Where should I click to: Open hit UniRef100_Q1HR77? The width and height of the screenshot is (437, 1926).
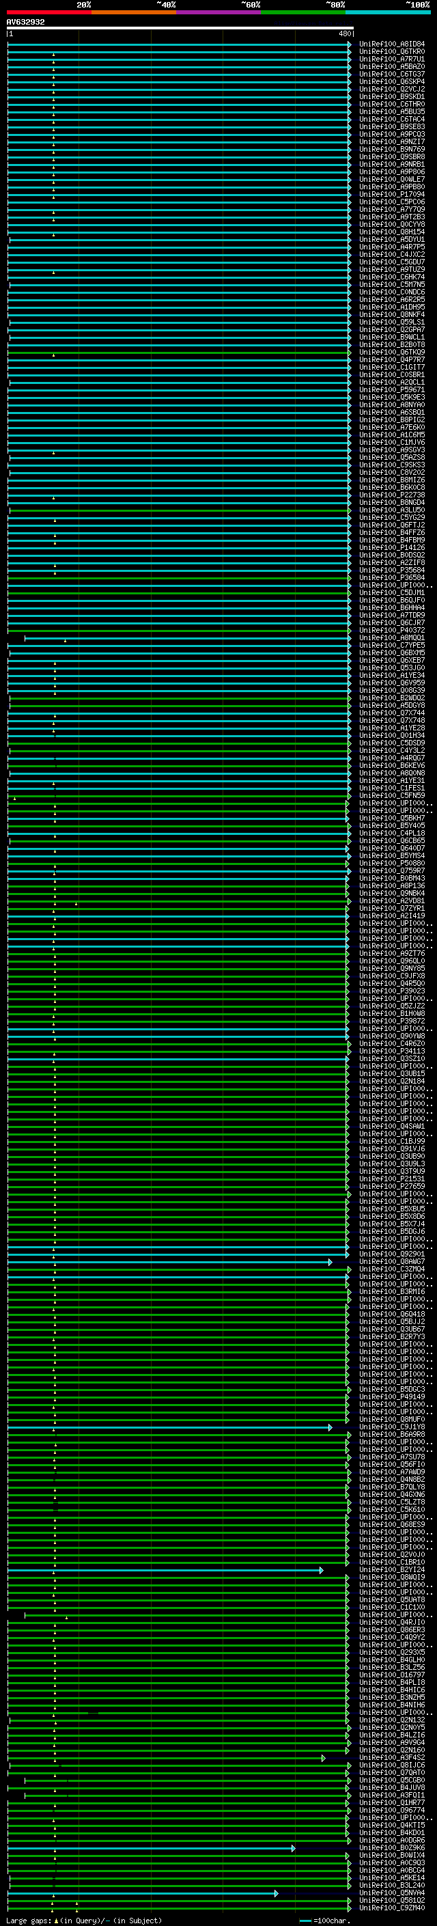(x=392, y=1802)
